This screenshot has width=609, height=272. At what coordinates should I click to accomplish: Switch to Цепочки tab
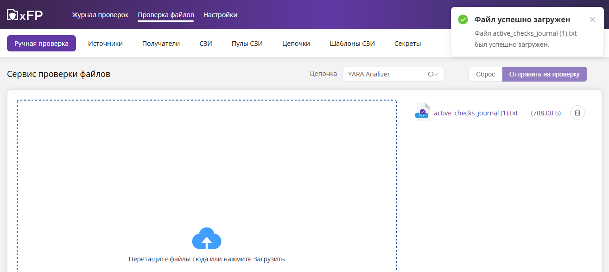point(296,44)
